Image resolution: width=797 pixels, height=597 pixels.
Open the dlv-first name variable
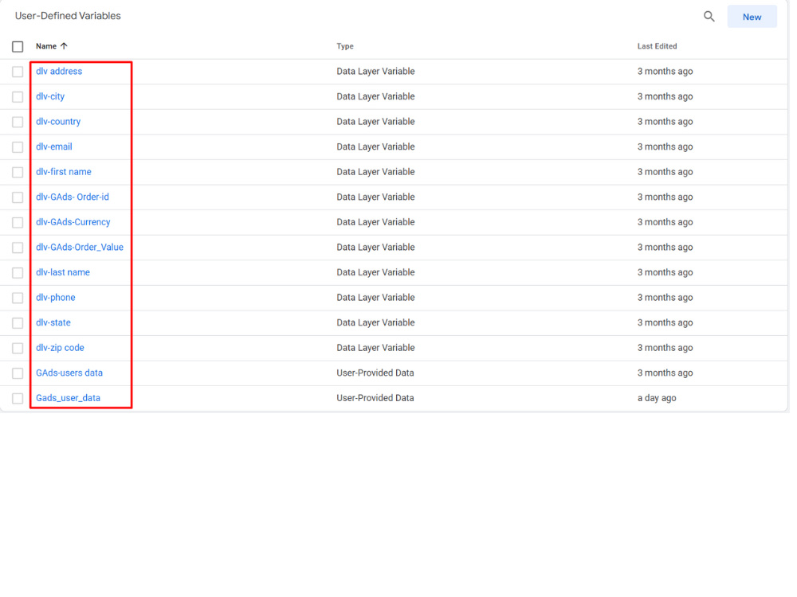[64, 172]
